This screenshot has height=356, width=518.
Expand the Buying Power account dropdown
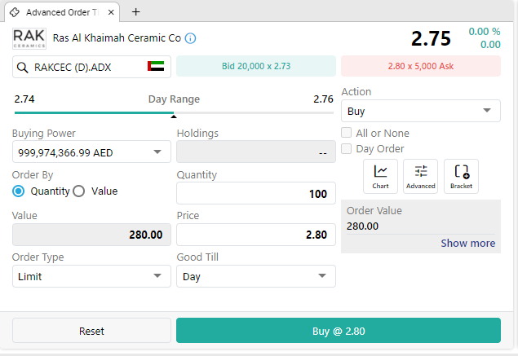[x=91, y=152]
